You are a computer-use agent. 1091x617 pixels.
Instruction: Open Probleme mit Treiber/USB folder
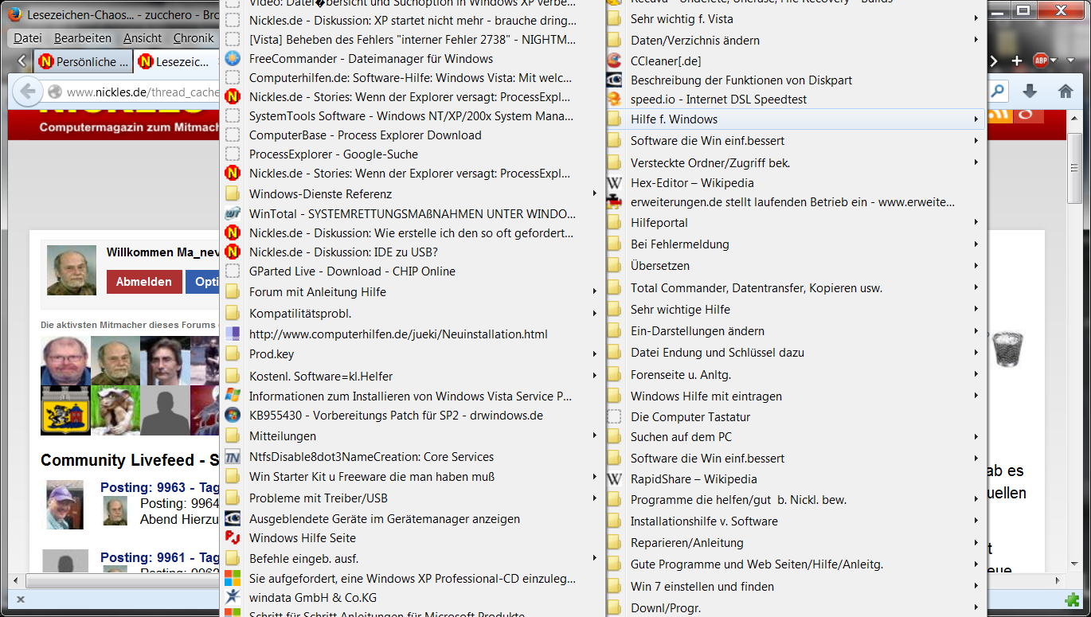point(411,498)
